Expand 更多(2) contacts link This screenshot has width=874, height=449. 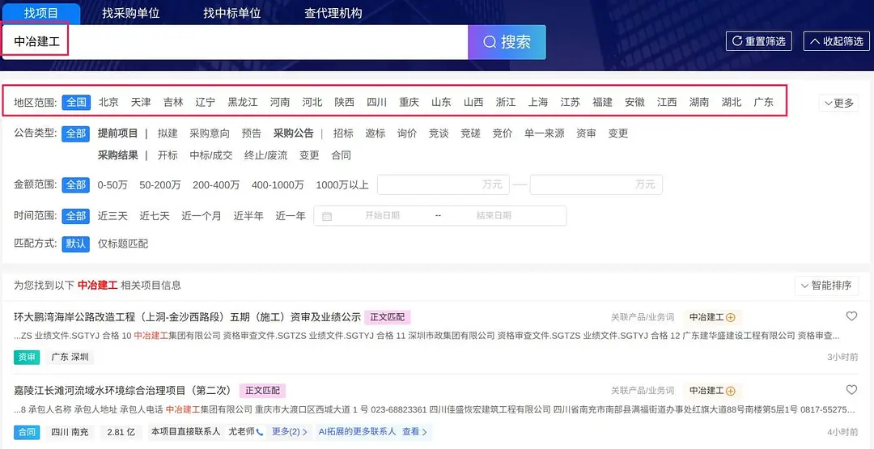[289, 432]
